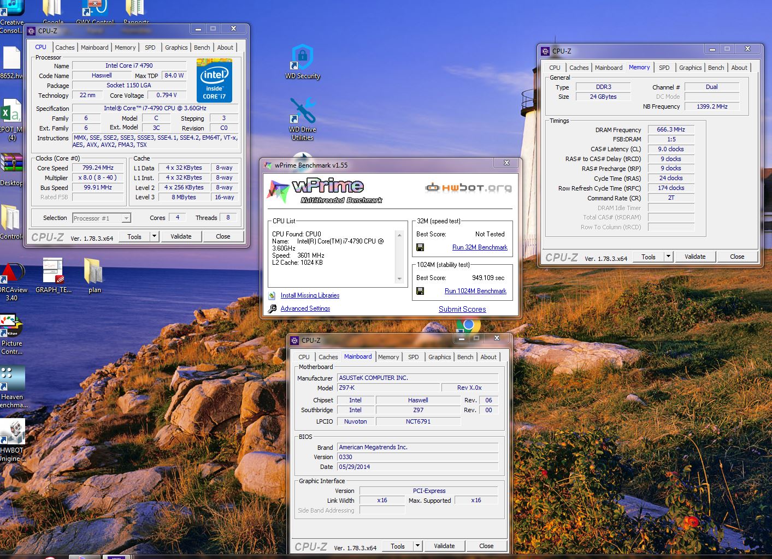
Task: Click the floppy save icon for the 32M score
Action: (420, 247)
